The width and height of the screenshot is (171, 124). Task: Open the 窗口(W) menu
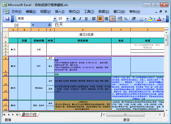pyautogui.click(x=119, y=12)
